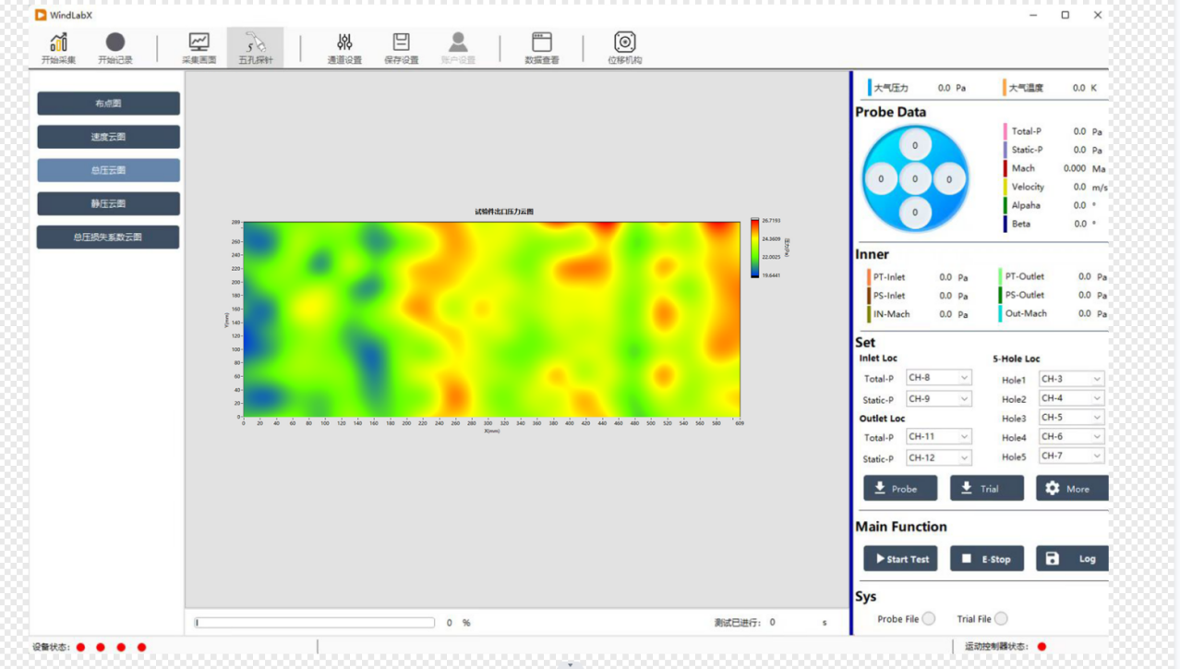Click the navy Beta color marker
Screen dimensions: 1180x669
point(1005,224)
